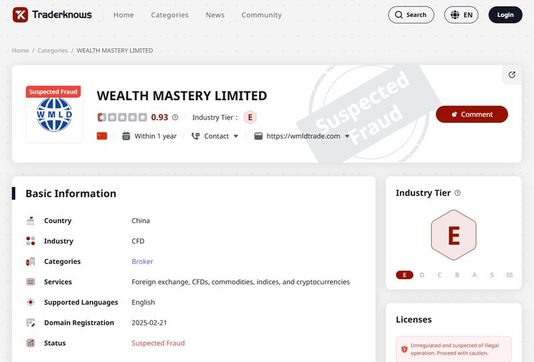Follow the Home breadcrumb link

[x=21, y=51]
